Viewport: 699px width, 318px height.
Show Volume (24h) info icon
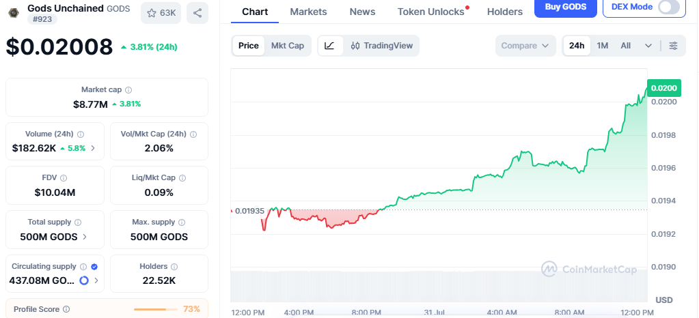81,134
